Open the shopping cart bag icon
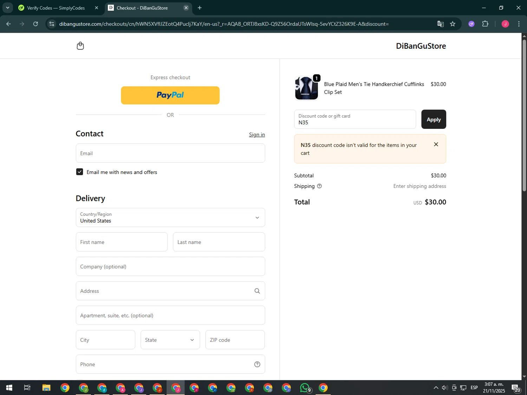The width and height of the screenshot is (527, 395). (x=80, y=46)
